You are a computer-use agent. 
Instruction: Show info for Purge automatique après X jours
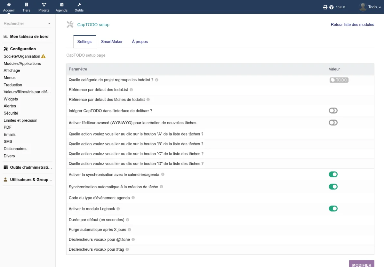coord(130,230)
